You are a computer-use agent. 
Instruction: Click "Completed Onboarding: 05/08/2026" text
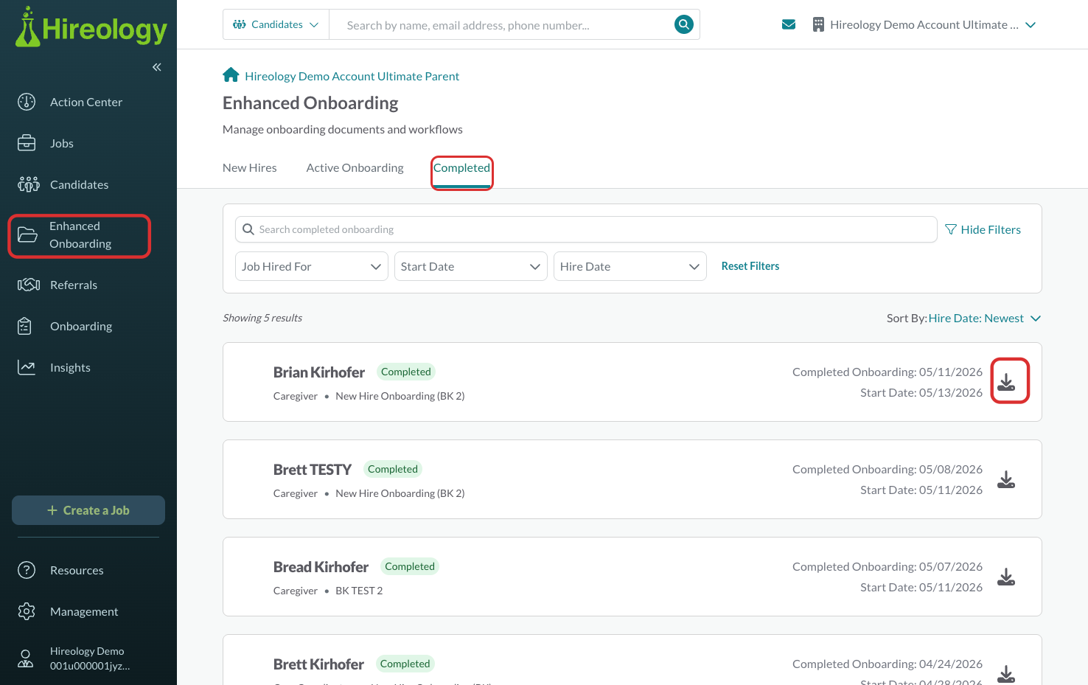pos(888,469)
